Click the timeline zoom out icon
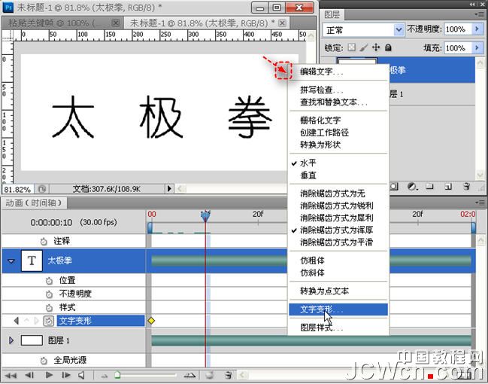This screenshot has height=384, width=488. (x=105, y=376)
